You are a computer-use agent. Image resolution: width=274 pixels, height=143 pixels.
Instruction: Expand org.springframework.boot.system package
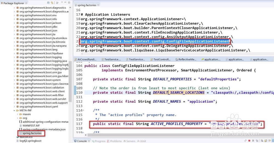[x=14, y=80]
